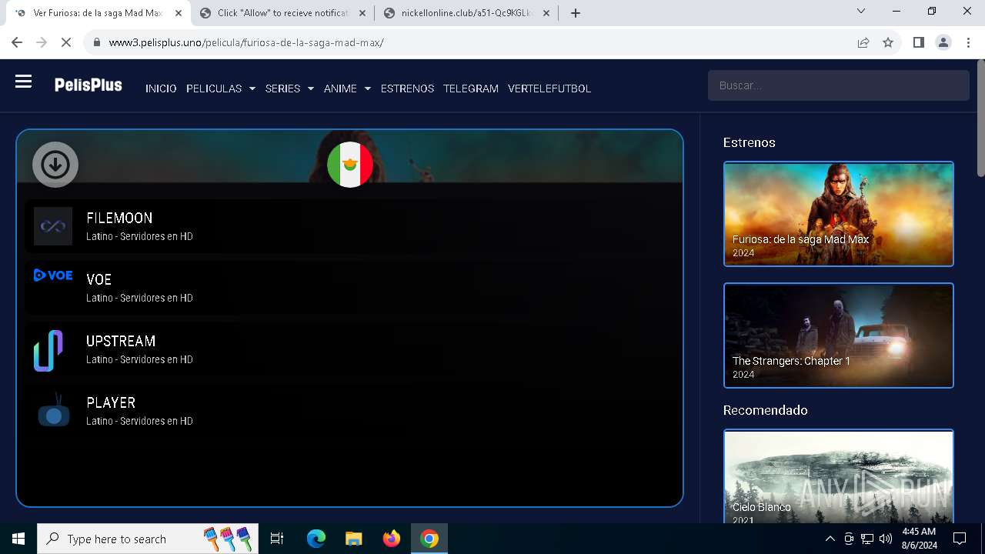Switch to the nickellonline.club tab
The height and width of the screenshot is (554, 985).
pyautogui.click(x=467, y=13)
